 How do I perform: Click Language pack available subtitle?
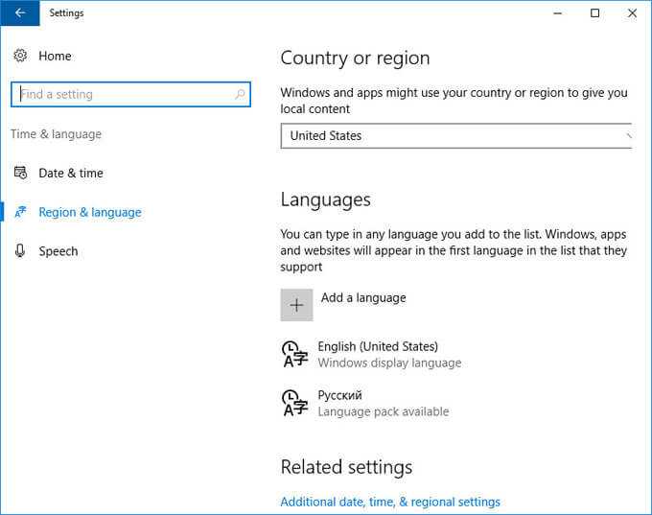click(383, 411)
